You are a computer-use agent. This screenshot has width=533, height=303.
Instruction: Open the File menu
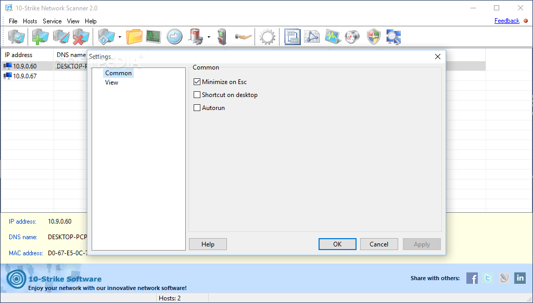coord(13,21)
